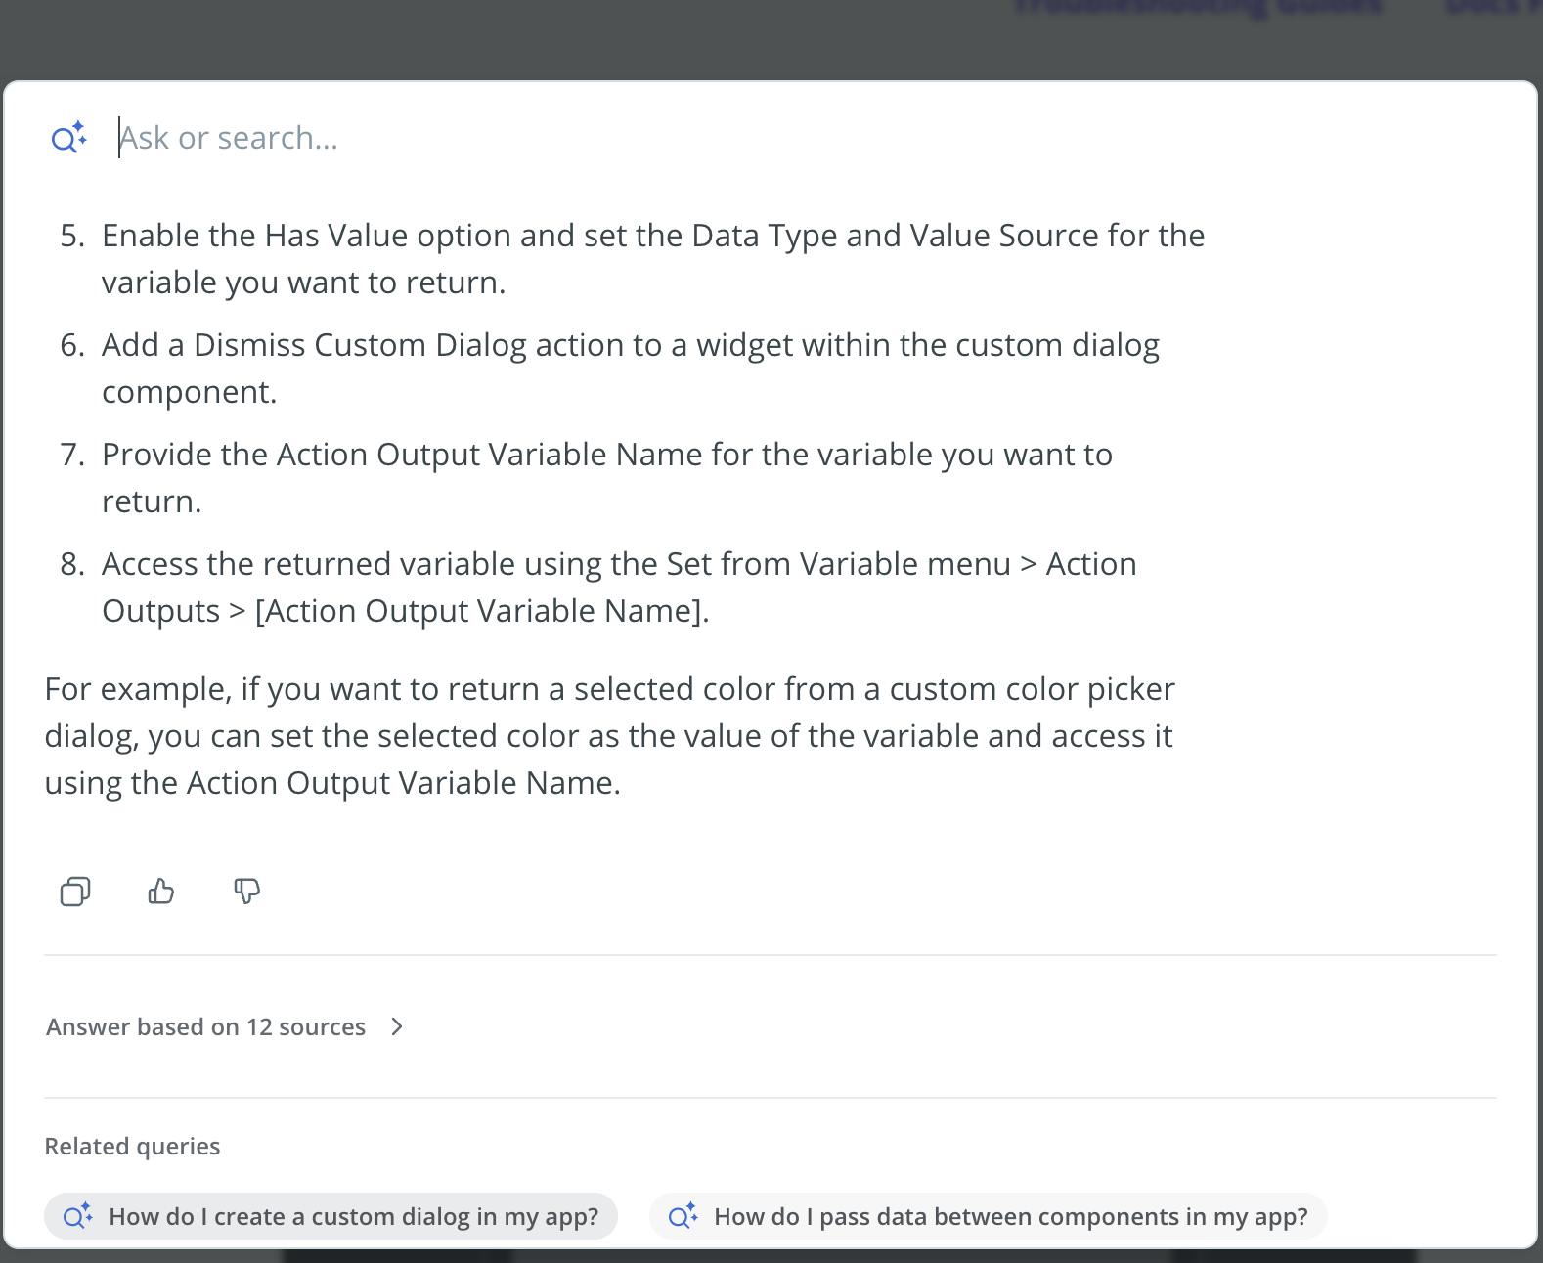This screenshot has width=1543, height=1263.
Task: Select 'How do I pass data between components' query
Action: click(x=1010, y=1216)
